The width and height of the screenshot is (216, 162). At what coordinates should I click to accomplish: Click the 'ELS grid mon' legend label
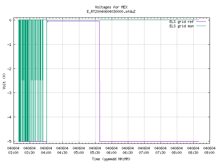coord(182,26)
